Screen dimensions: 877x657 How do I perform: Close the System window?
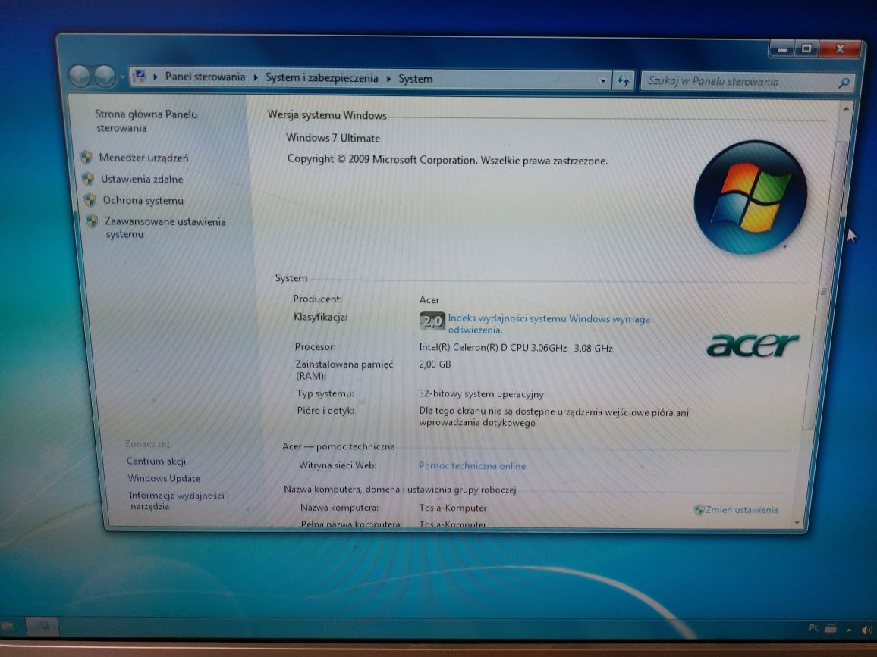(x=840, y=49)
